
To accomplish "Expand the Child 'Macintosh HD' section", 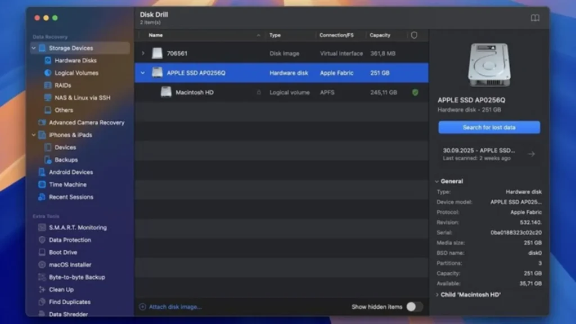I will pyautogui.click(x=438, y=294).
